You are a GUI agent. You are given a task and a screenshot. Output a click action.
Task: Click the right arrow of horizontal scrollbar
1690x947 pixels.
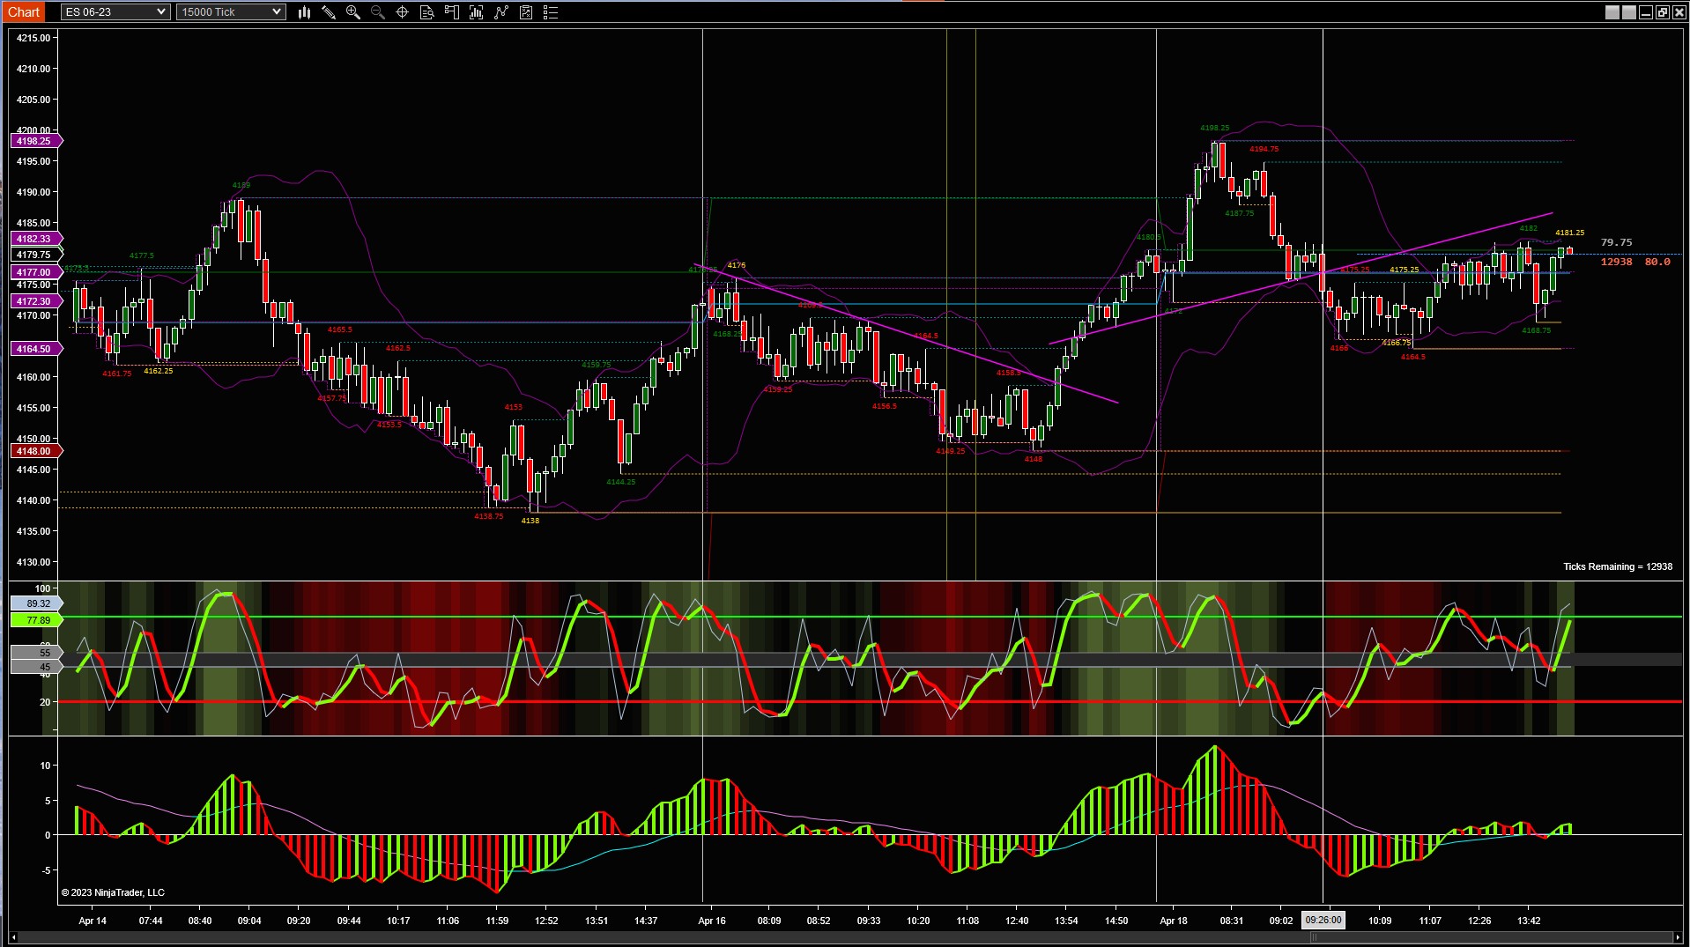[1678, 937]
